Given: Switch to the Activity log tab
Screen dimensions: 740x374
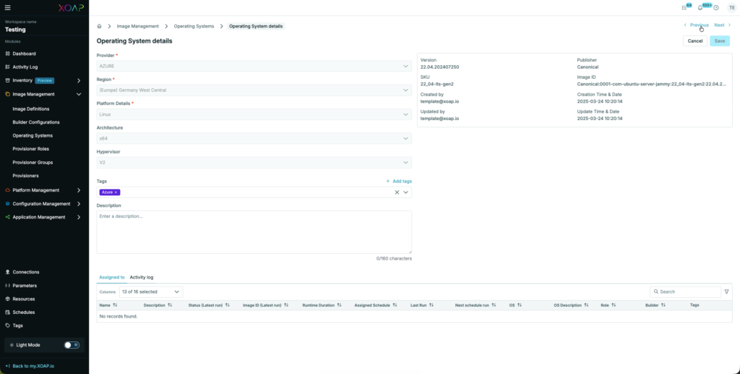Looking at the screenshot, I should click(141, 277).
